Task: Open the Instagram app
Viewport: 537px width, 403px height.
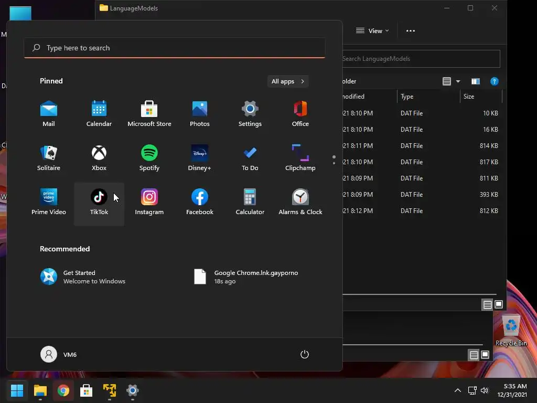Action: [149, 202]
